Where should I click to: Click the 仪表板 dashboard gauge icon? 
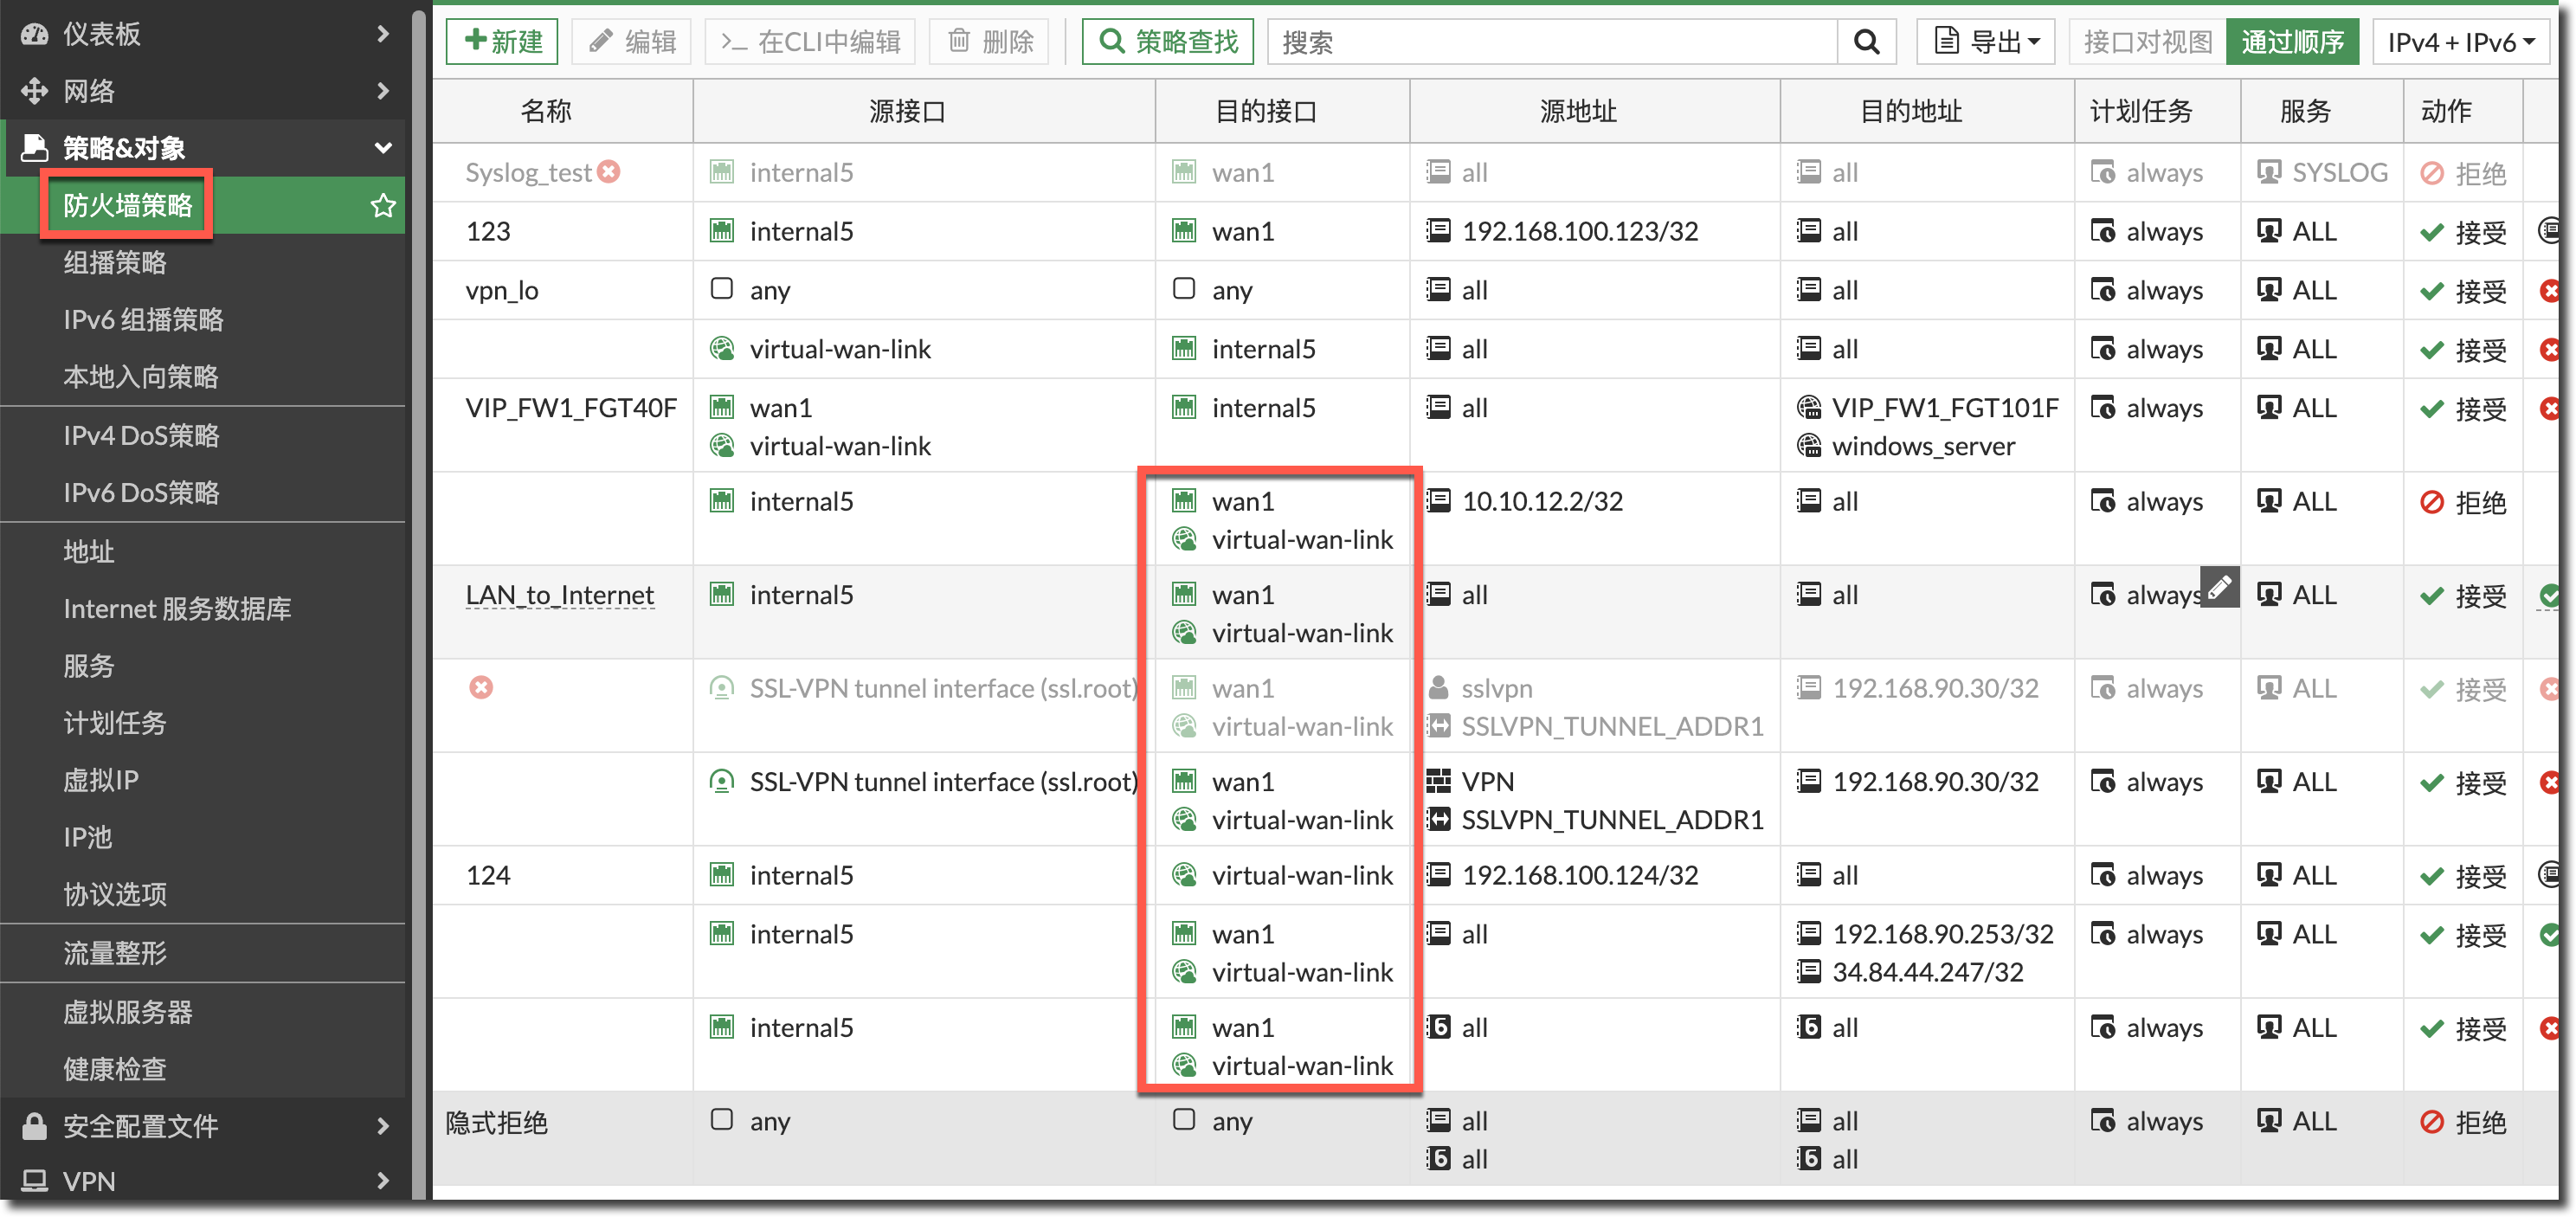point(34,34)
